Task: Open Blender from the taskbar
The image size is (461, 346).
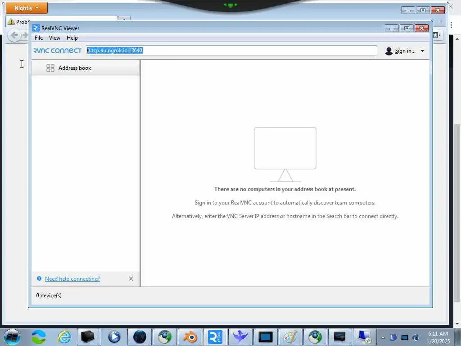Action: [190, 337]
